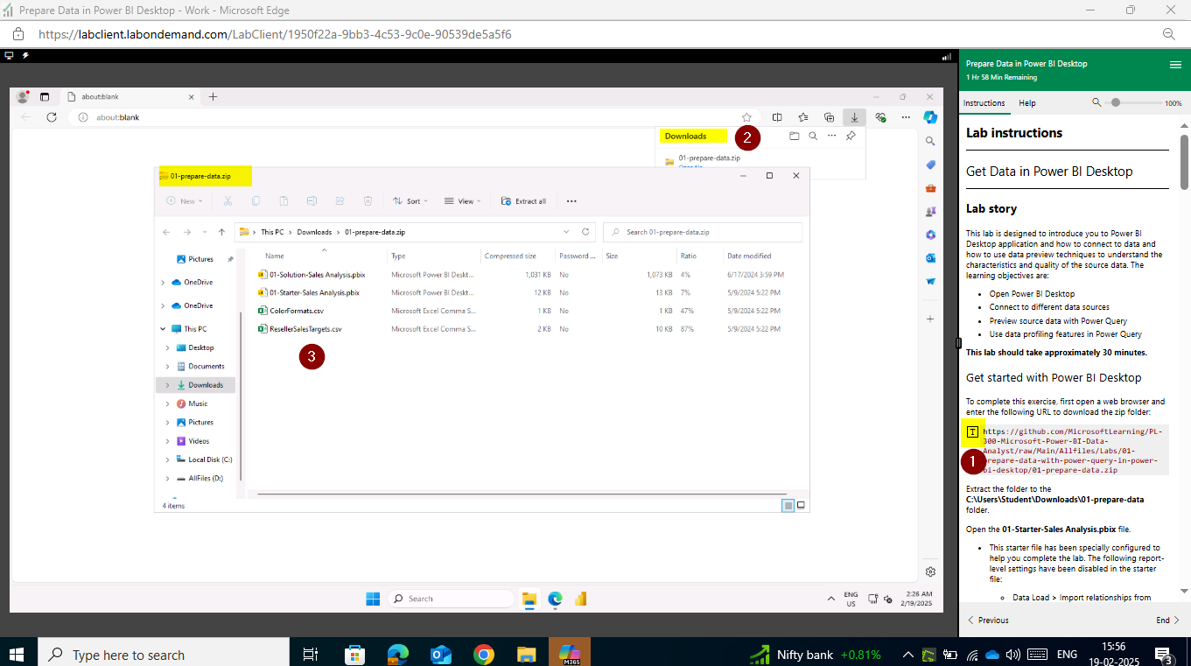
Task: Click the Copilot icon in inner Edge browser
Action: [930, 117]
